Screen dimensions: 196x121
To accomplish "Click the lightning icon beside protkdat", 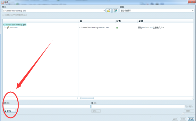I will coord(8,27).
